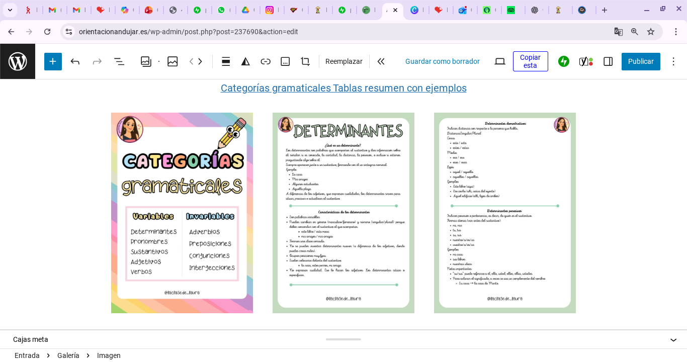Select the Categorías gramaticales cover image
687x362 pixels.
click(x=182, y=213)
